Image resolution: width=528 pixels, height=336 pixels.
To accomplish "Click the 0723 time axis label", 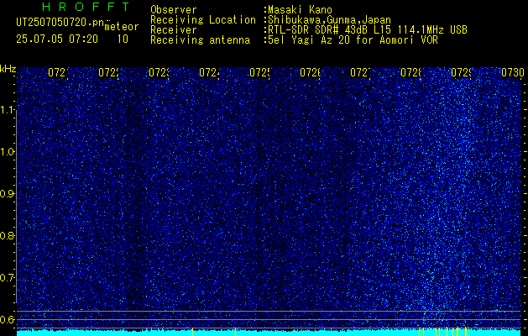I will point(159,73).
